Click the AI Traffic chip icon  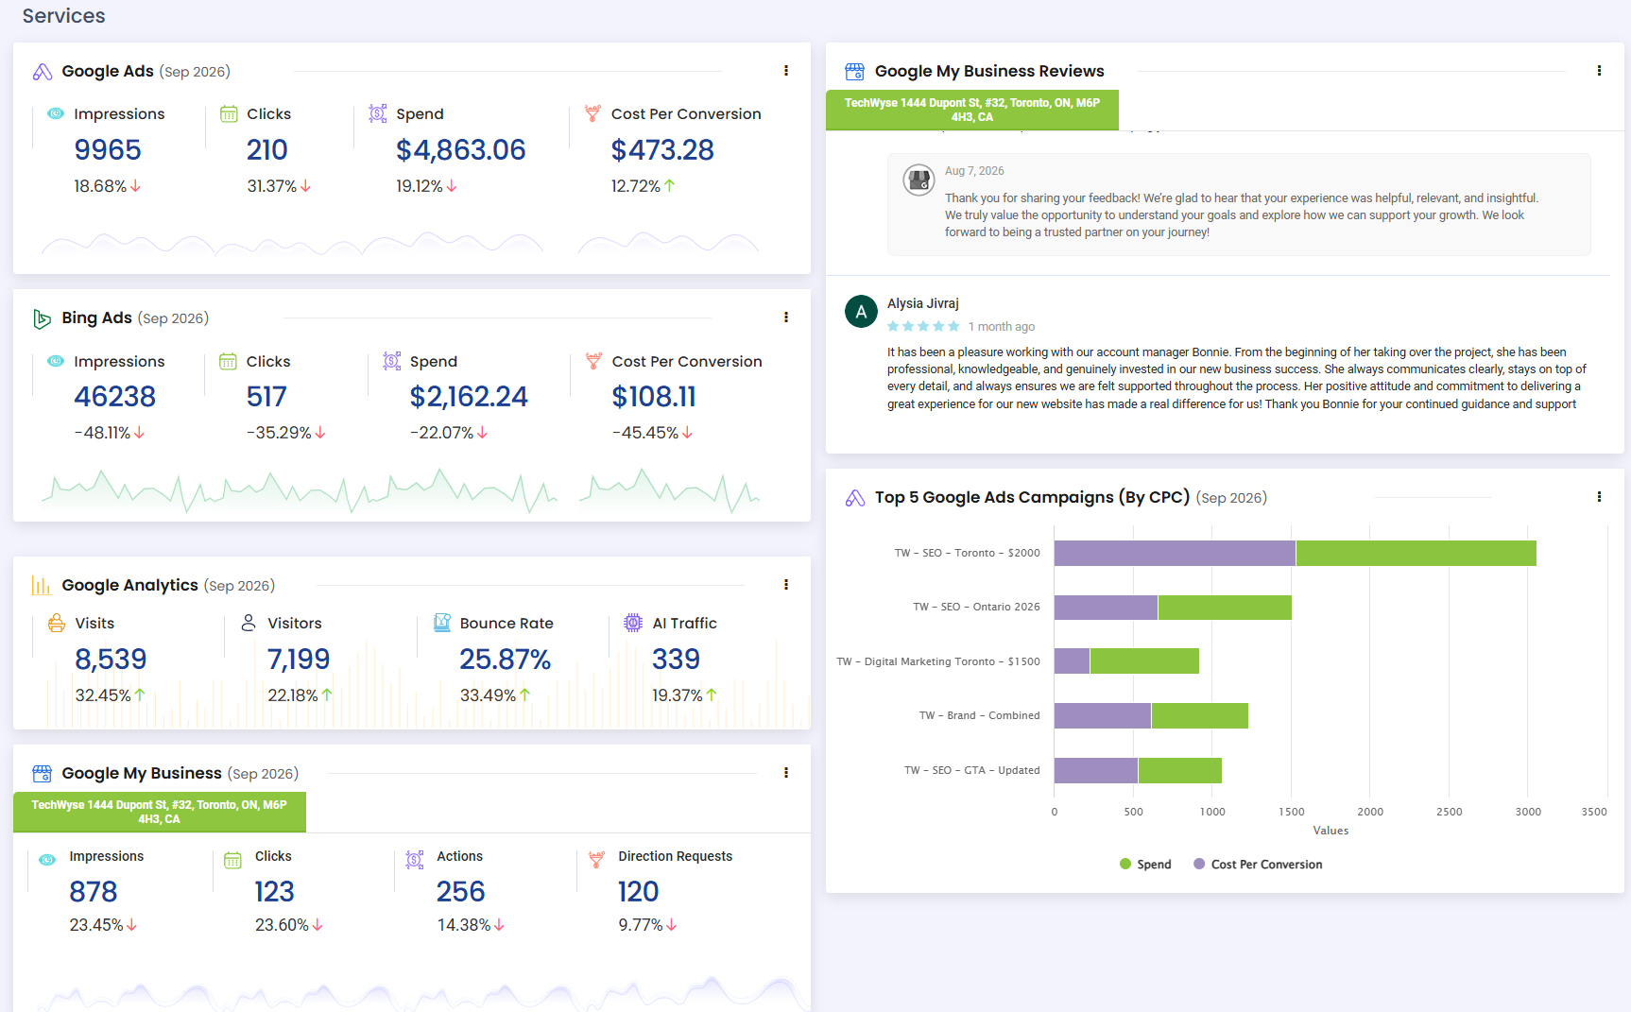point(633,623)
